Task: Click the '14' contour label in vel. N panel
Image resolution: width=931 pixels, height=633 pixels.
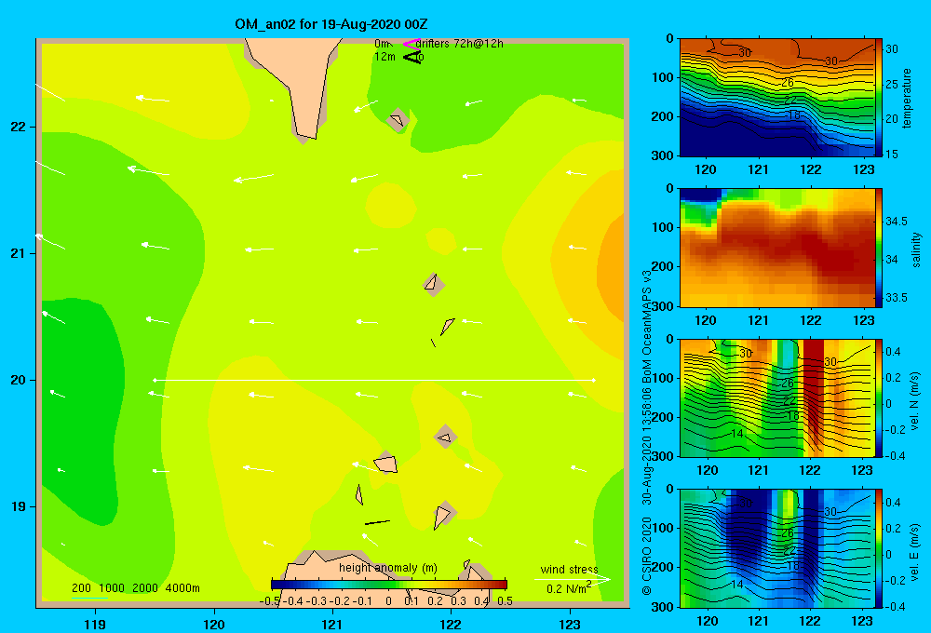Action: pos(736,434)
